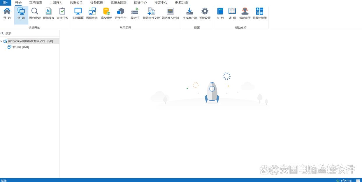Image resolution: width=362 pixels, height=182 pixels.
Task: Click the 搜索 search input field
Action: [x=31, y=33]
